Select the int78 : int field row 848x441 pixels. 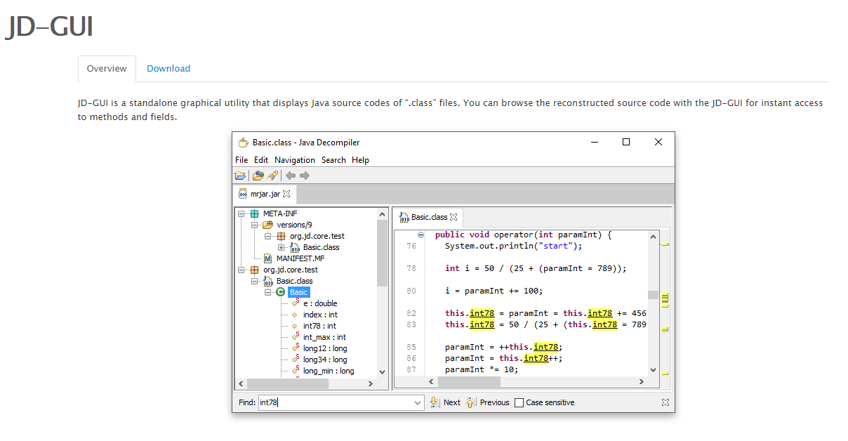coord(319,326)
